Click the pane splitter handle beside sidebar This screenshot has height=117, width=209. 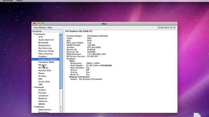coord(63,71)
